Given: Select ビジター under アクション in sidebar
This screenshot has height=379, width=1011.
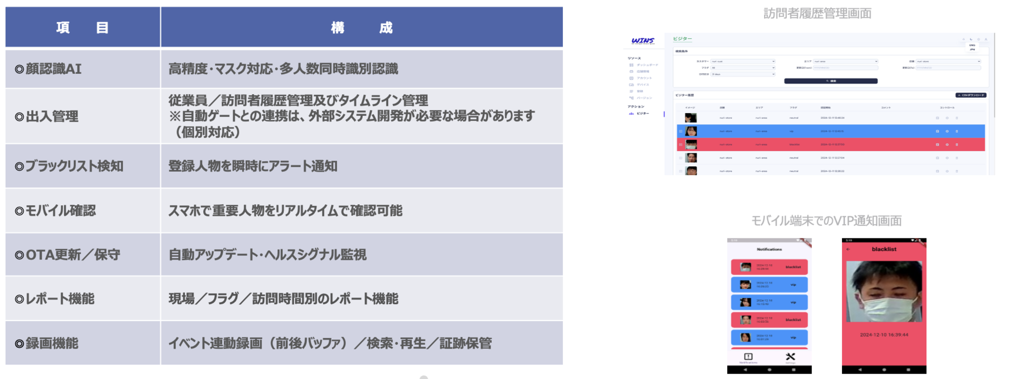Looking at the screenshot, I should pyautogui.click(x=639, y=114).
